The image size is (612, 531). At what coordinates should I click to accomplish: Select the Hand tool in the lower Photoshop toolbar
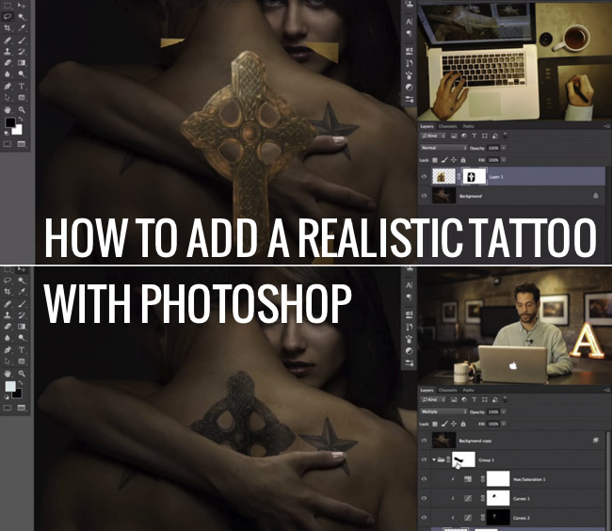(x=8, y=374)
